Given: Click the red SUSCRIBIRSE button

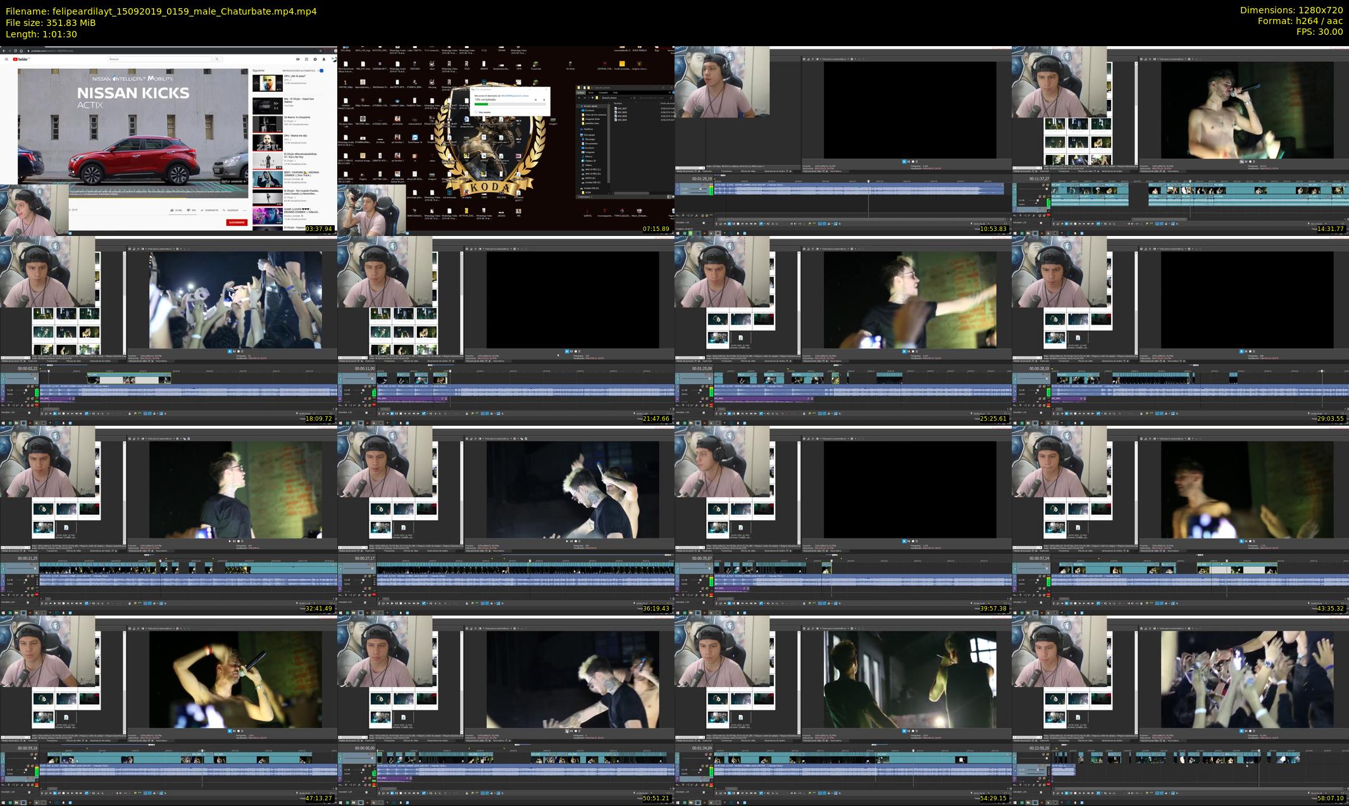Looking at the screenshot, I should coord(236,222).
